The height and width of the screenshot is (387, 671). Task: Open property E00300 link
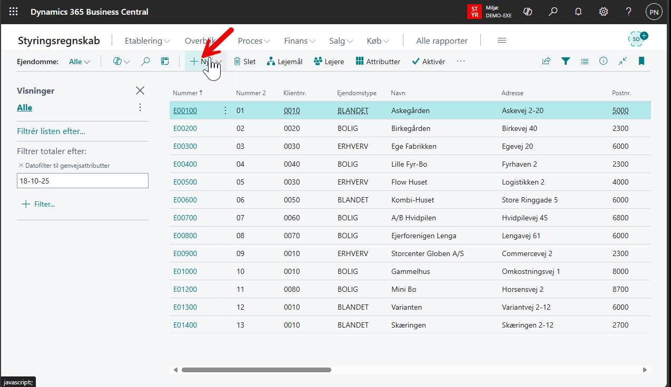click(185, 146)
